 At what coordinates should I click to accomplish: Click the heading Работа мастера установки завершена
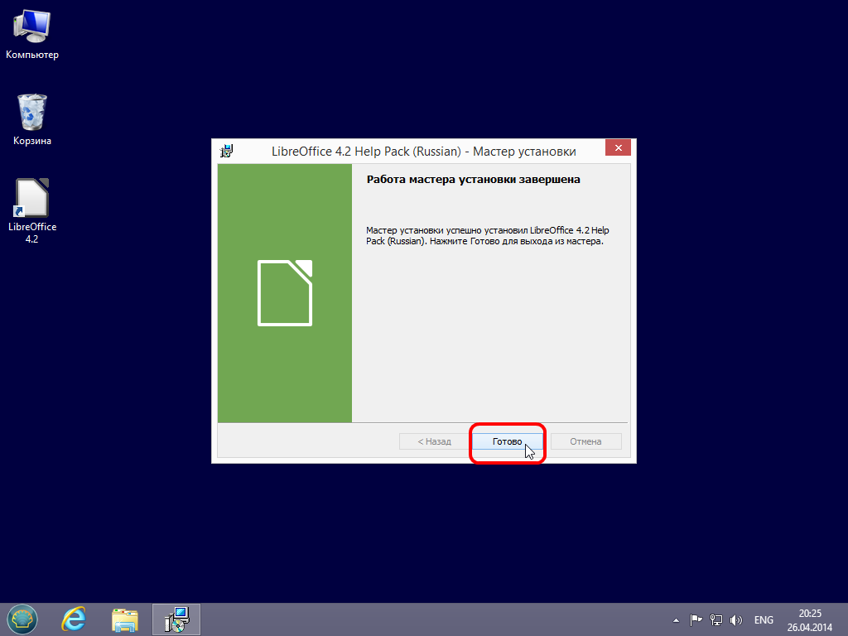(473, 180)
